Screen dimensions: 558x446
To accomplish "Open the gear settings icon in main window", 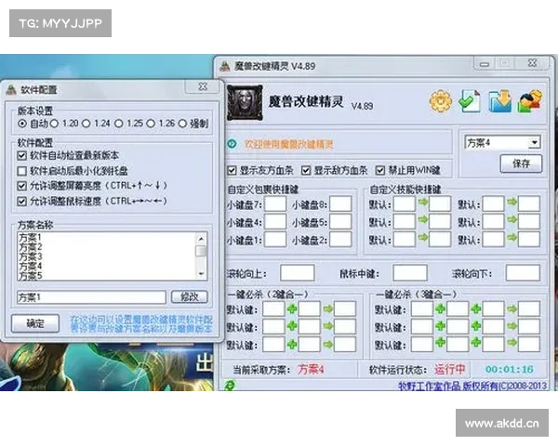I will point(441,102).
